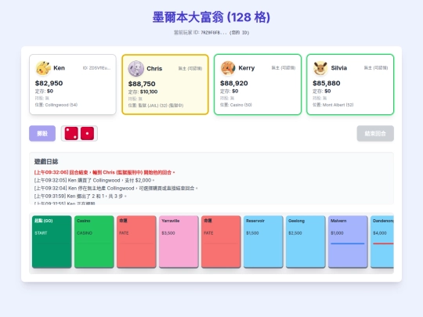The width and height of the screenshot is (423, 317).
Task: Click the START (GO) board tile
Action: [52, 242]
